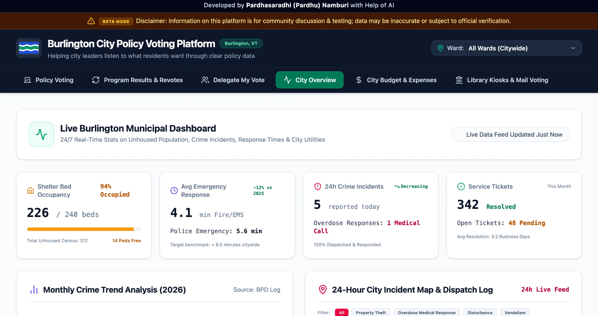The width and height of the screenshot is (598, 316).
Task: Filter incidents by Overdose Medical Response
Action: pos(427,312)
